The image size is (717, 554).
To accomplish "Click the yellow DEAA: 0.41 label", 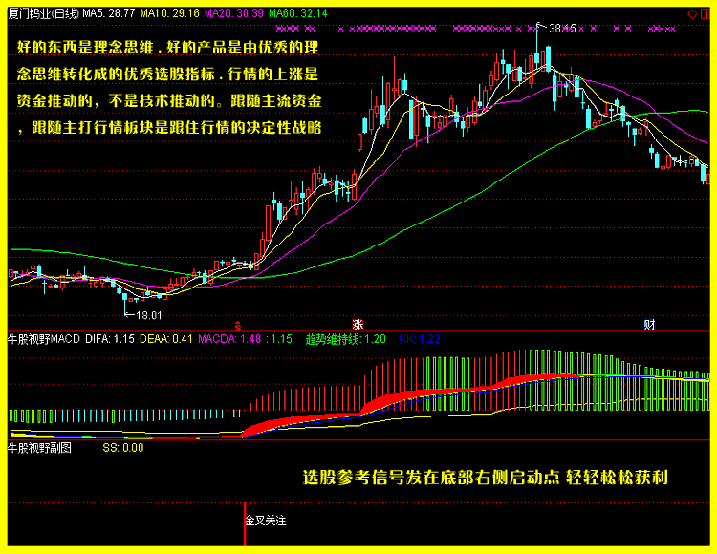I will 166,338.
